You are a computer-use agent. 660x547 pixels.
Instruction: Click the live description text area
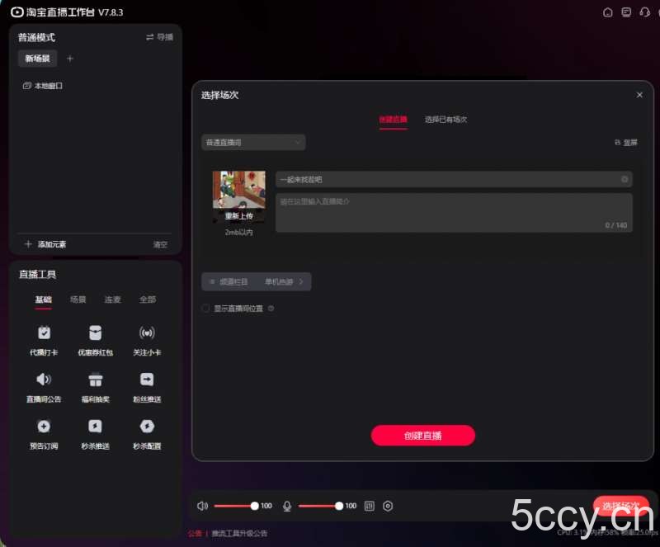tap(454, 212)
